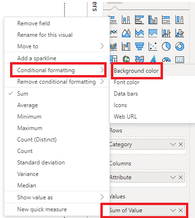The height and width of the screenshot is (218, 195).
Task: Select the Map globe visual
Action: tap(126, 59)
